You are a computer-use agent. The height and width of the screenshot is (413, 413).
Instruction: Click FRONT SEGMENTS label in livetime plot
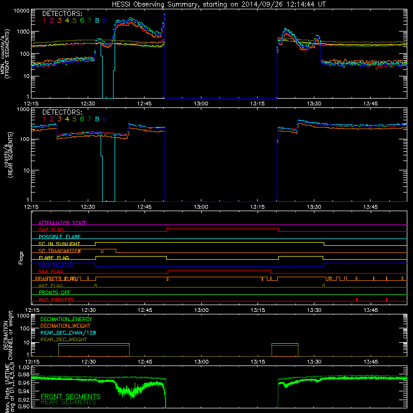coord(71,396)
